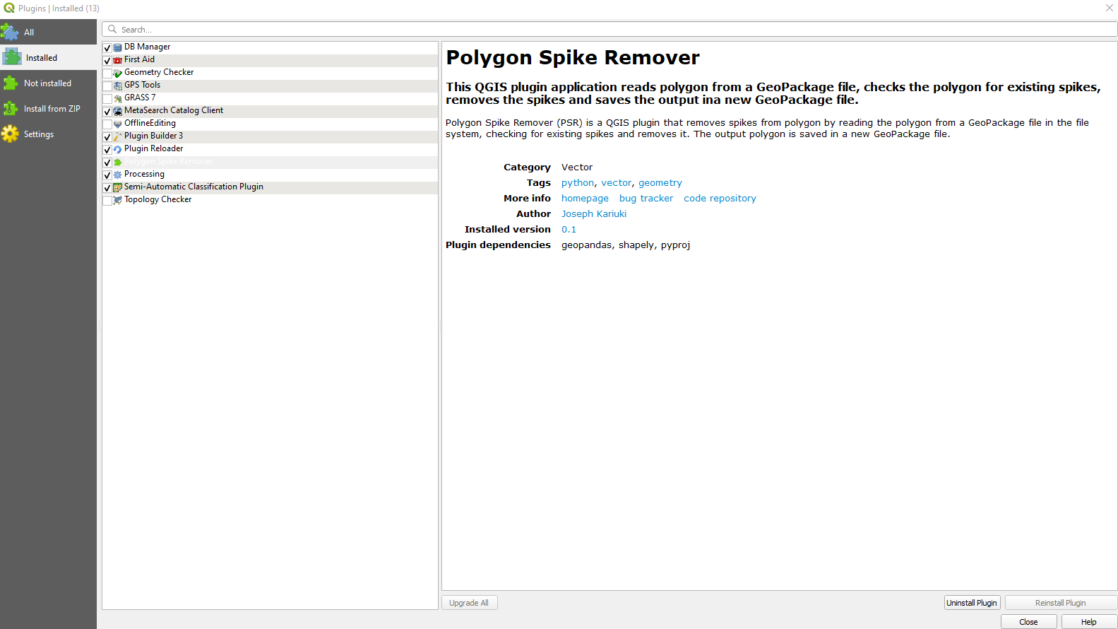This screenshot has height=629, width=1118.
Task: Enable the Geometry Checker checkbox
Action: click(107, 74)
